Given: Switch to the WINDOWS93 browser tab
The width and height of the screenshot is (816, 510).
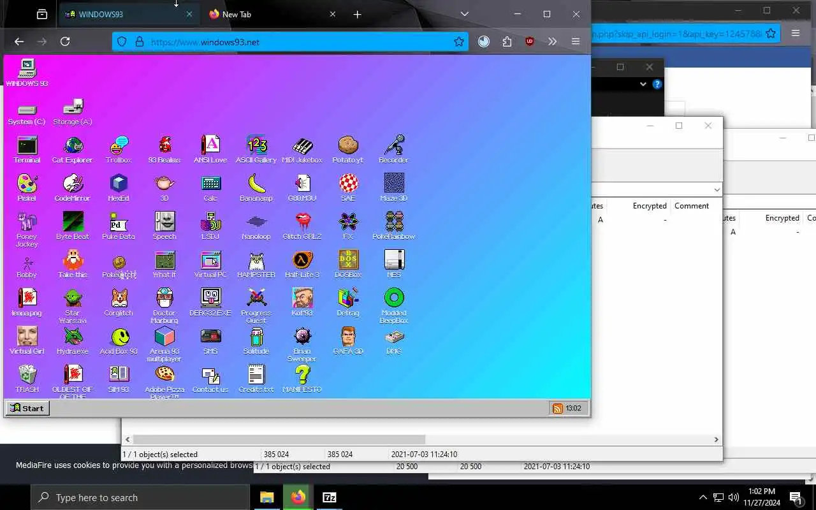Looking at the screenshot, I should coord(127,14).
